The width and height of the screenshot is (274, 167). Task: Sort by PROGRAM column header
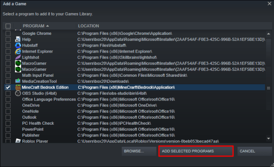(x=36, y=26)
